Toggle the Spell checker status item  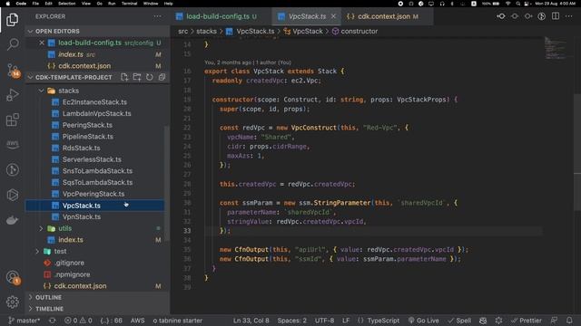[459, 321]
